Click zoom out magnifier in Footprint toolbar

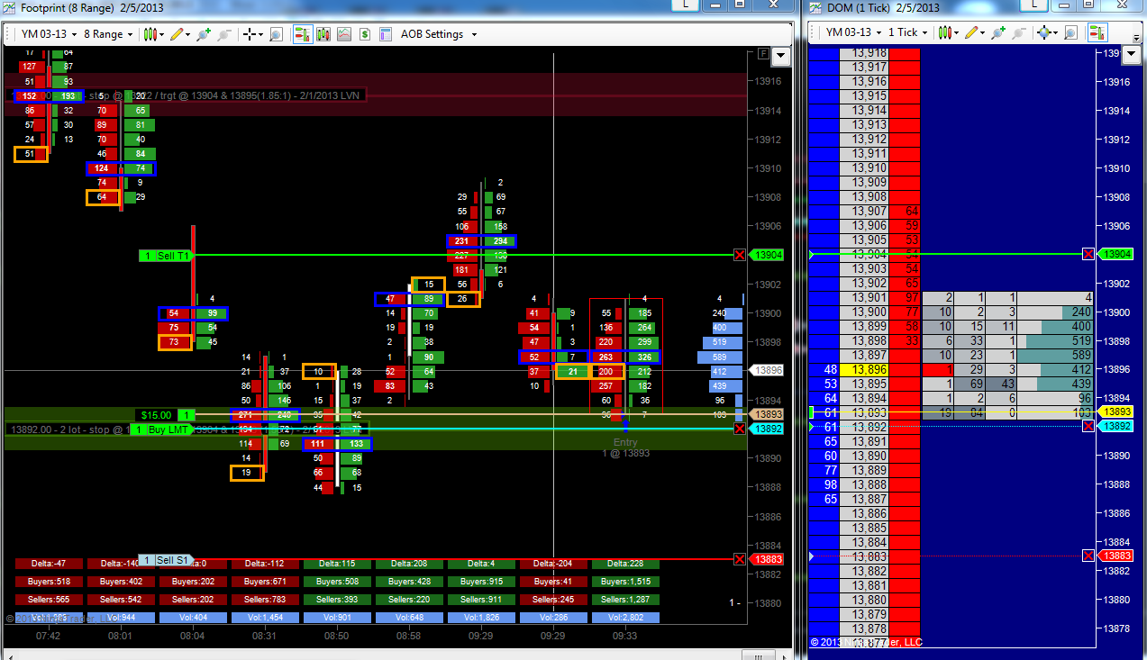(224, 34)
